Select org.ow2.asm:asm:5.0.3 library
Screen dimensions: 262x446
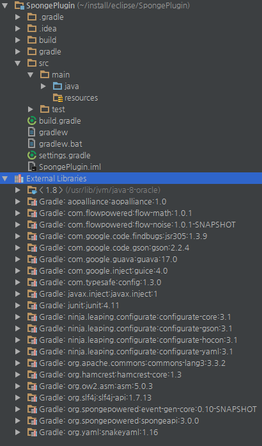(x=131, y=386)
